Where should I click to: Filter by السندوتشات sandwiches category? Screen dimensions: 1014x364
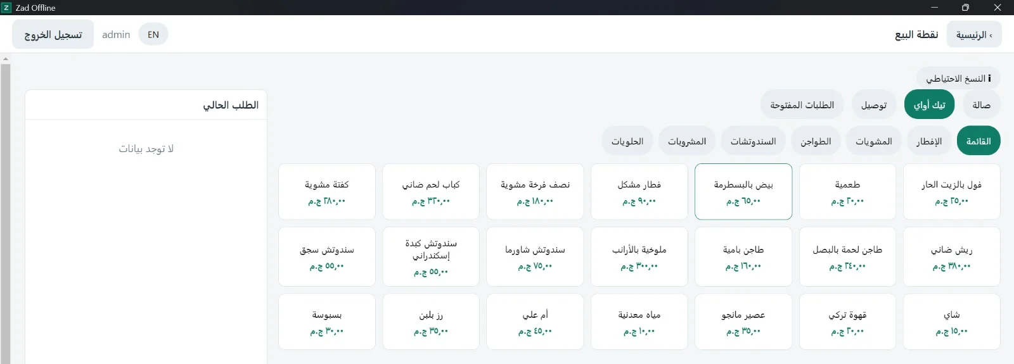[753, 141]
